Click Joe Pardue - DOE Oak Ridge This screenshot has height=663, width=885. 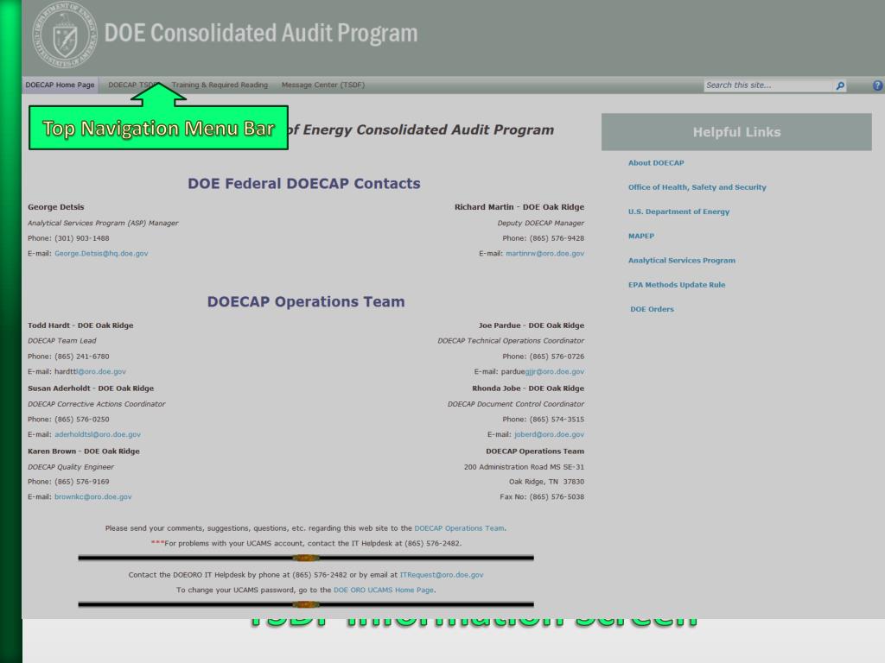pyautogui.click(x=532, y=325)
